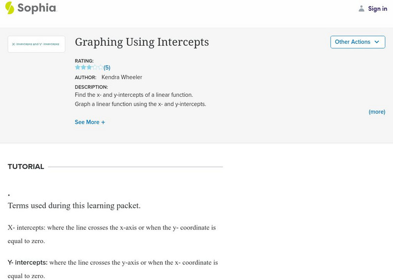Select the second rating star

(x=83, y=67)
